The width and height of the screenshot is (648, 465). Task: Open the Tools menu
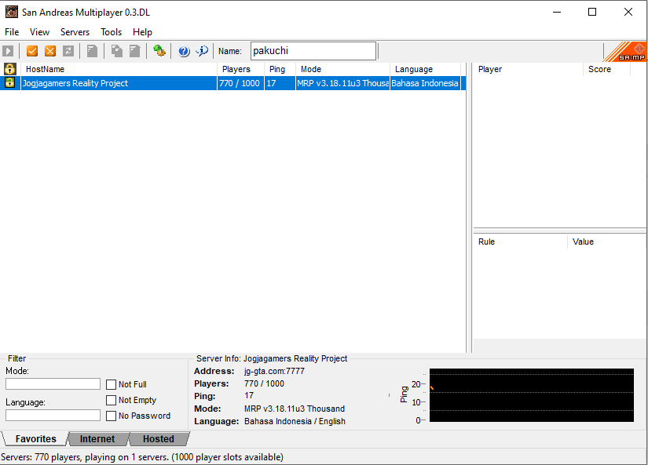tap(112, 32)
